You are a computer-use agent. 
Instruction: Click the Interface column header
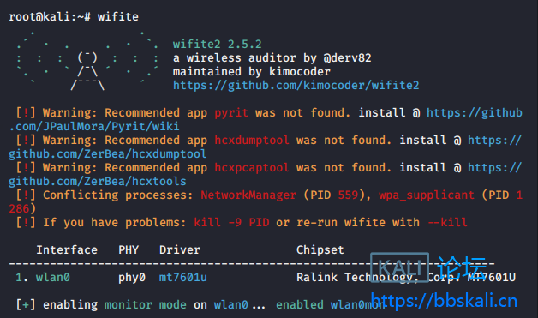click(x=67, y=249)
